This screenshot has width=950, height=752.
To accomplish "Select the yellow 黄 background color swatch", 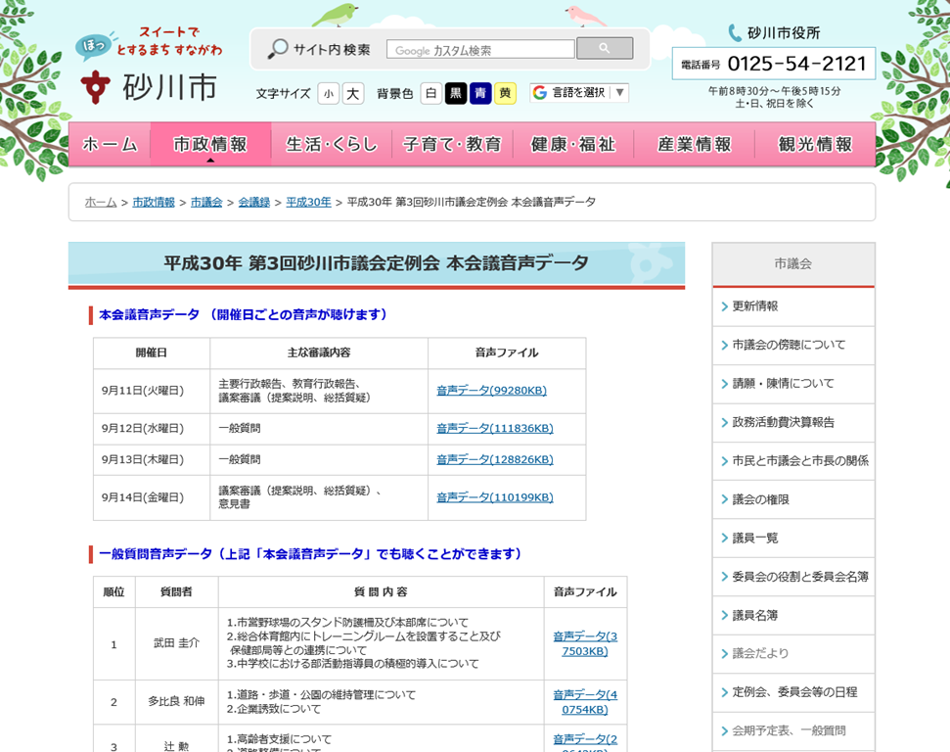I will pos(505,93).
